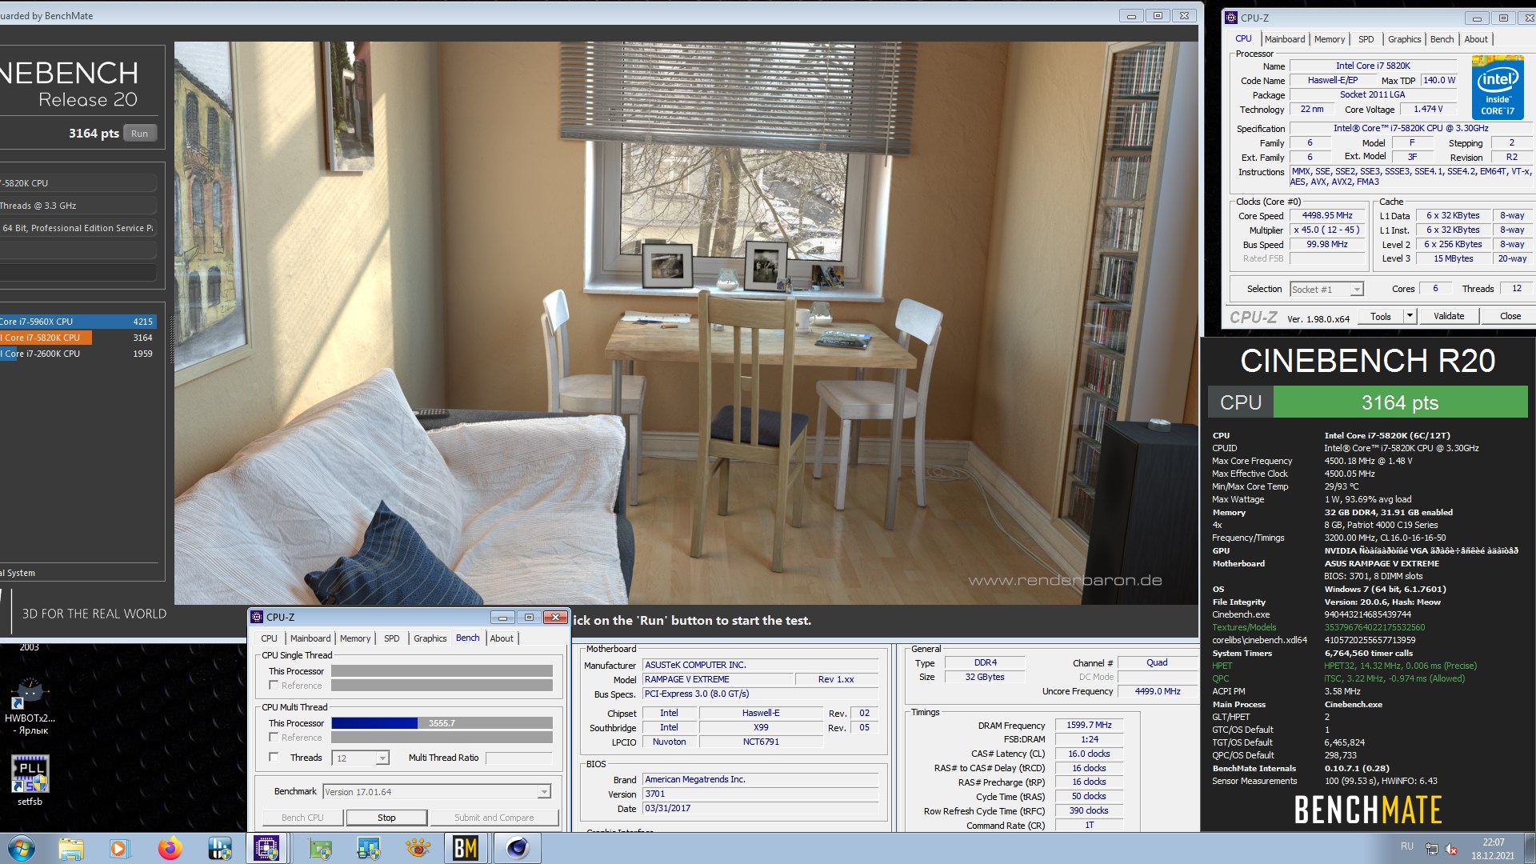Click the DRAM Frequency value 1599.7 MHz
The height and width of the screenshot is (864, 1536).
pos(1089,725)
